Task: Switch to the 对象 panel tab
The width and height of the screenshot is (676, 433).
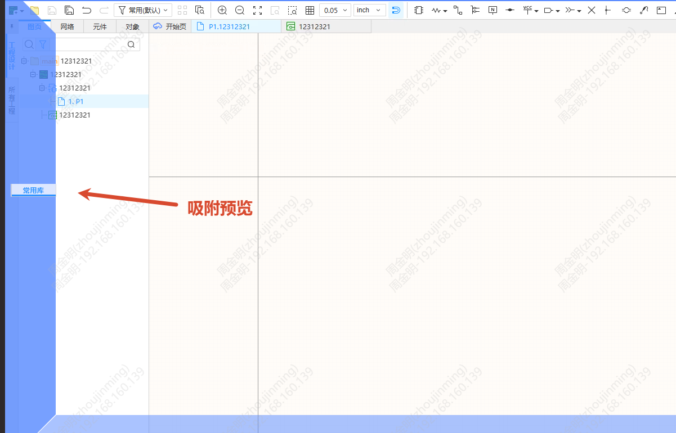Action: coord(133,26)
